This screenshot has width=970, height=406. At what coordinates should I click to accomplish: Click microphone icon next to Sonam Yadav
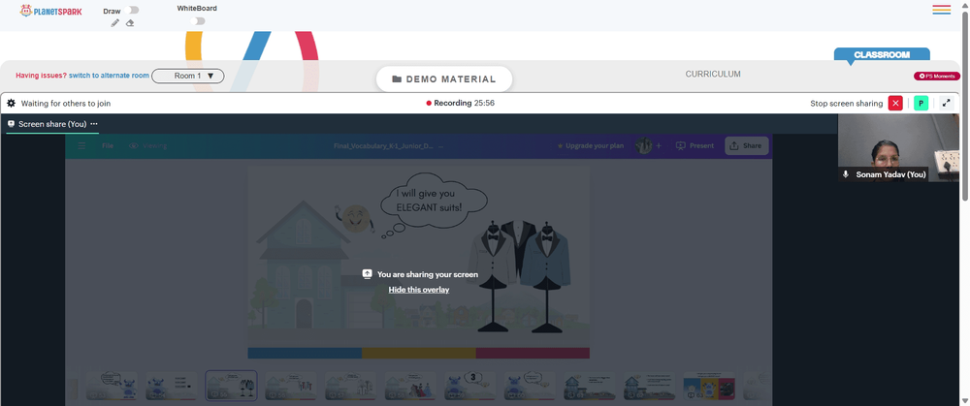point(846,174)
